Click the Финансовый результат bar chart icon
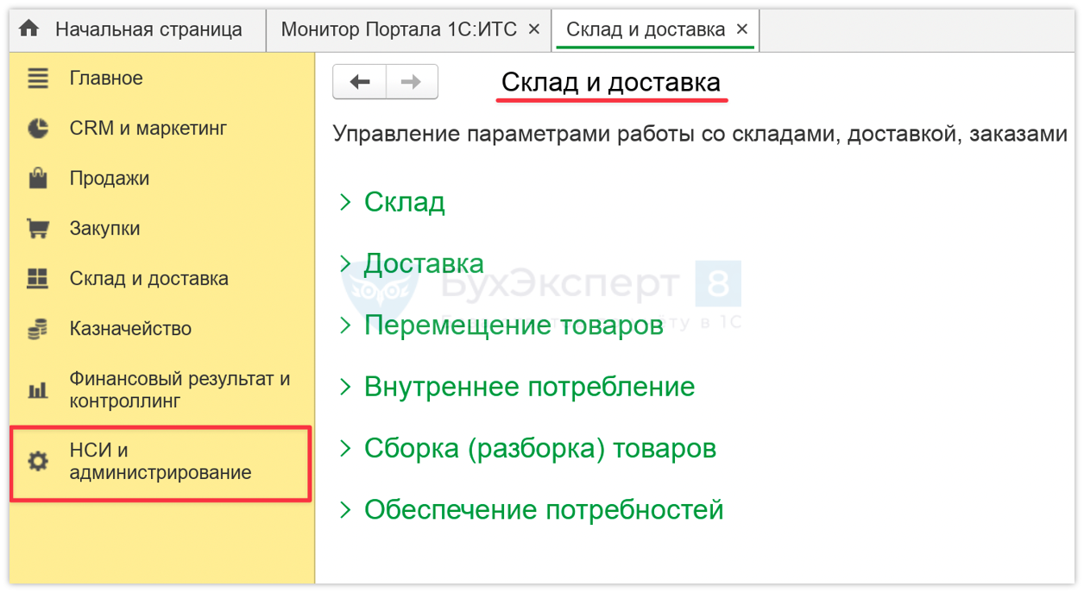 click(x=38, y=390)
